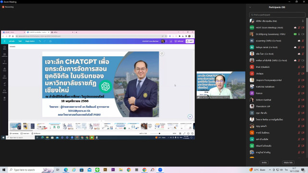
Task: Click camera-off icon in iPad participant row
Action: 303,67
